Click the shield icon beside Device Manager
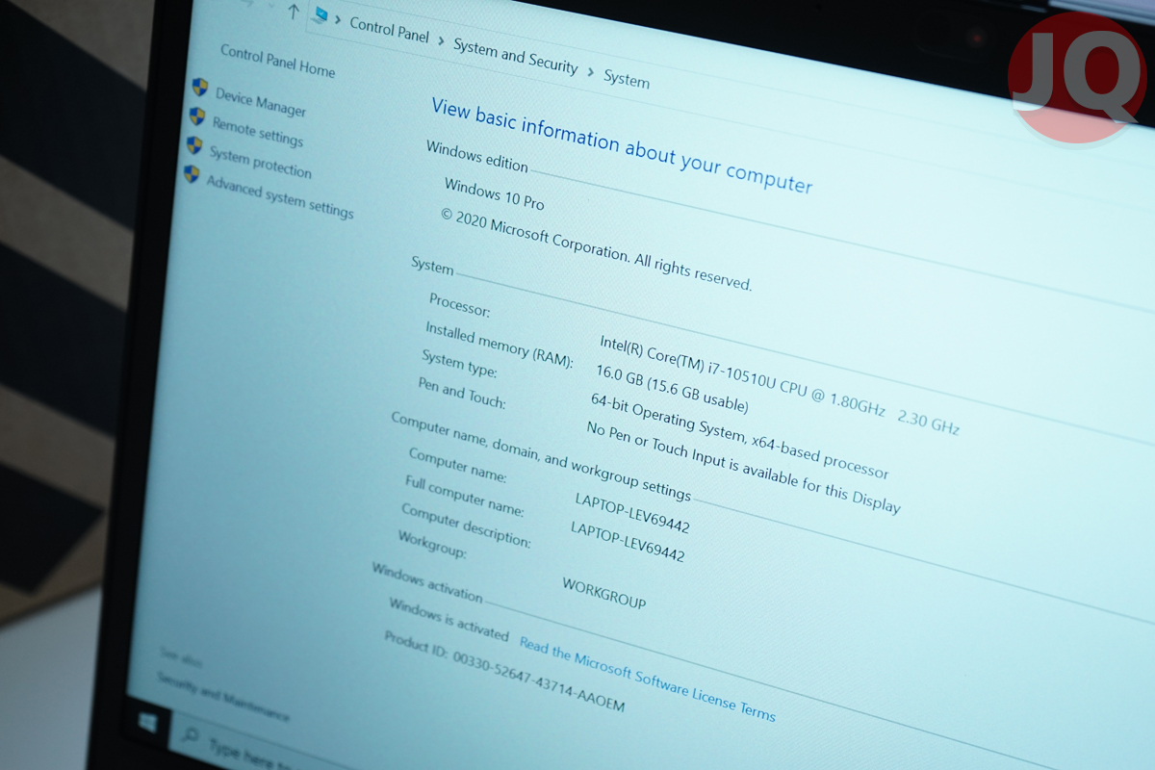 [x=200, y=88]
